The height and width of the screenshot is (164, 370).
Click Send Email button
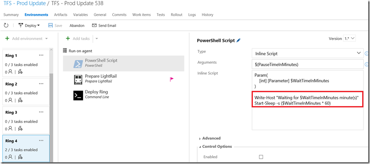(x=104, y=25)
